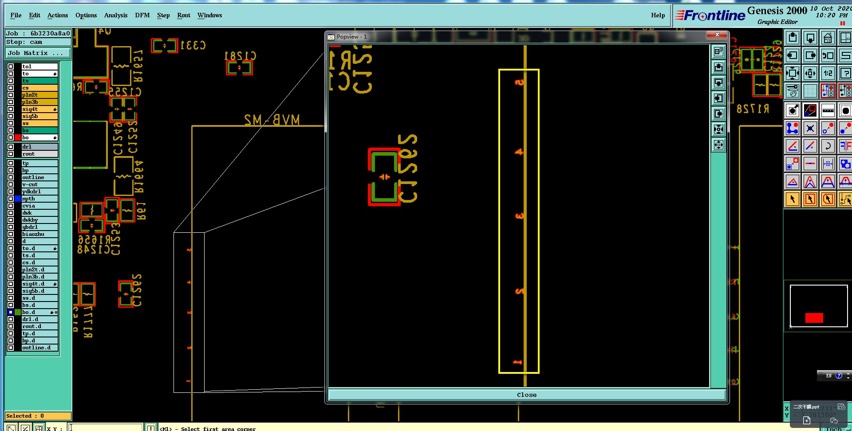Select the polygon selection arrow tool
This screenshot has width=852, height=431.
pos(828,199)
